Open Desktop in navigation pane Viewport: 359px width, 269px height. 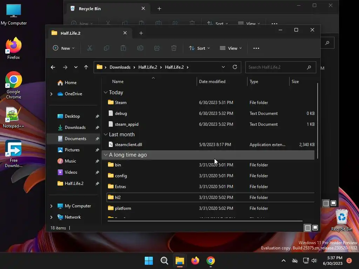click(73, 116)
